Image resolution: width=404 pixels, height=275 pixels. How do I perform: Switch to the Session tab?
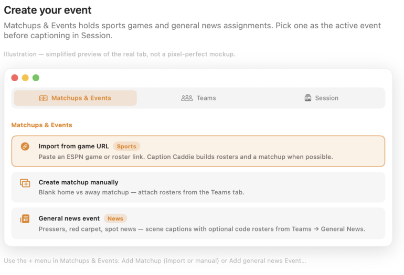pos(321,98)
